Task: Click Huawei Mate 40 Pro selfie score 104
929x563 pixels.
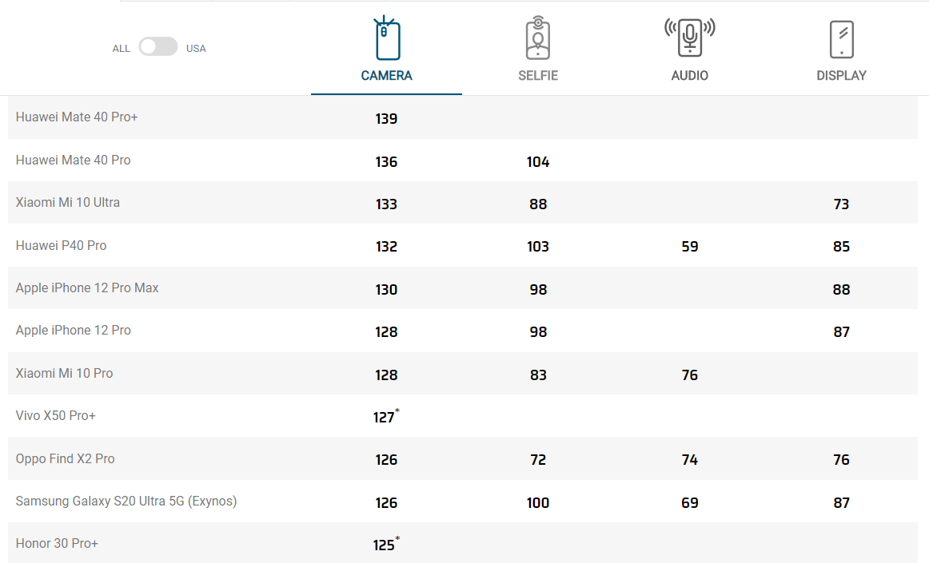Action: click(x=538, y=161)
